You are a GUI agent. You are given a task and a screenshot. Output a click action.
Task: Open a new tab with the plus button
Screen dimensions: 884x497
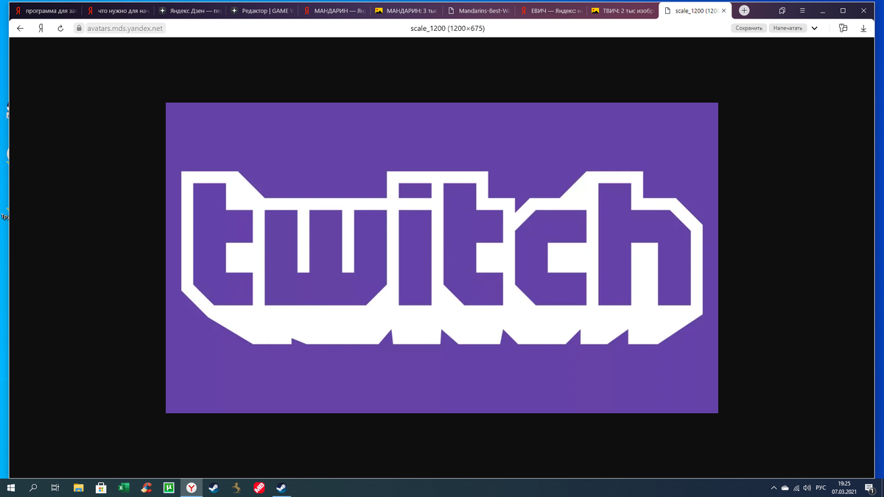tap(744, 10)
